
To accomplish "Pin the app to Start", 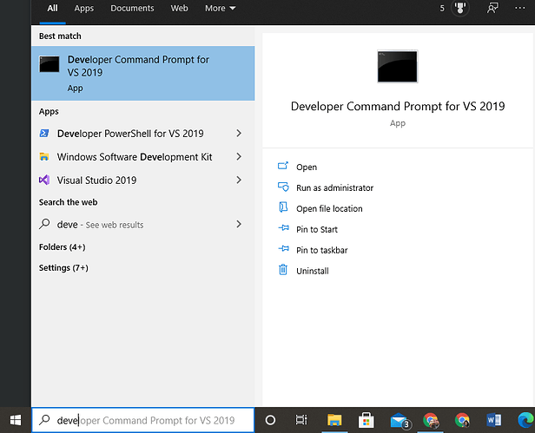I will (x=316, y=229).
